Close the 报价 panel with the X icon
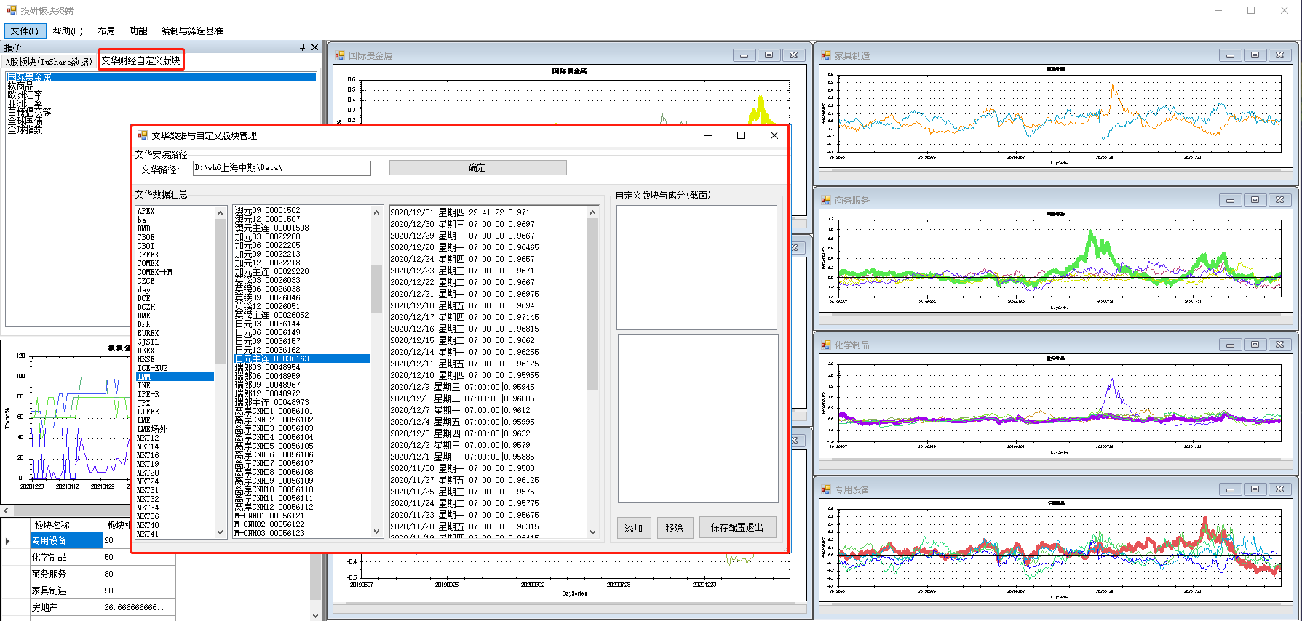Screen dimensions: 1302x621 pyautogui.click(x=314, y=47)
